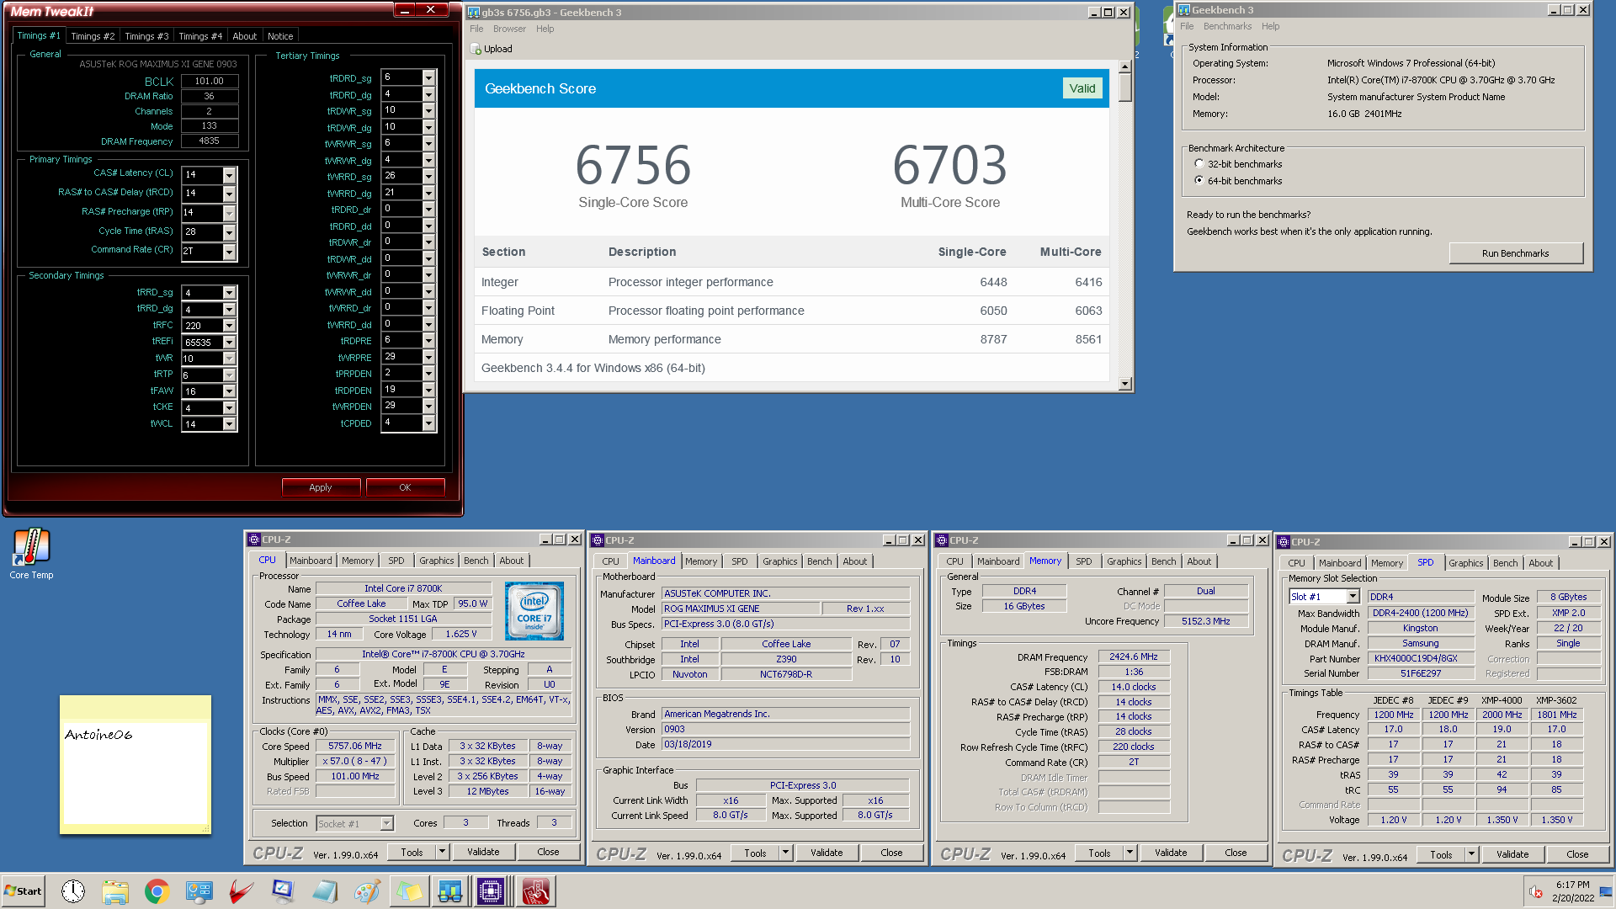Open the Core Temp desktop shortcut
Image resolution: width=1616 pixels, height=909 pixels.
coord(31,553)
